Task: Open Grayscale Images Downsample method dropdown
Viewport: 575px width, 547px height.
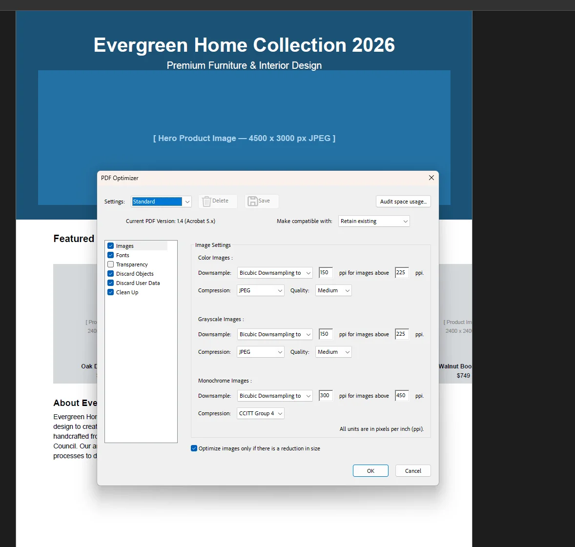Action: (275, 334)
